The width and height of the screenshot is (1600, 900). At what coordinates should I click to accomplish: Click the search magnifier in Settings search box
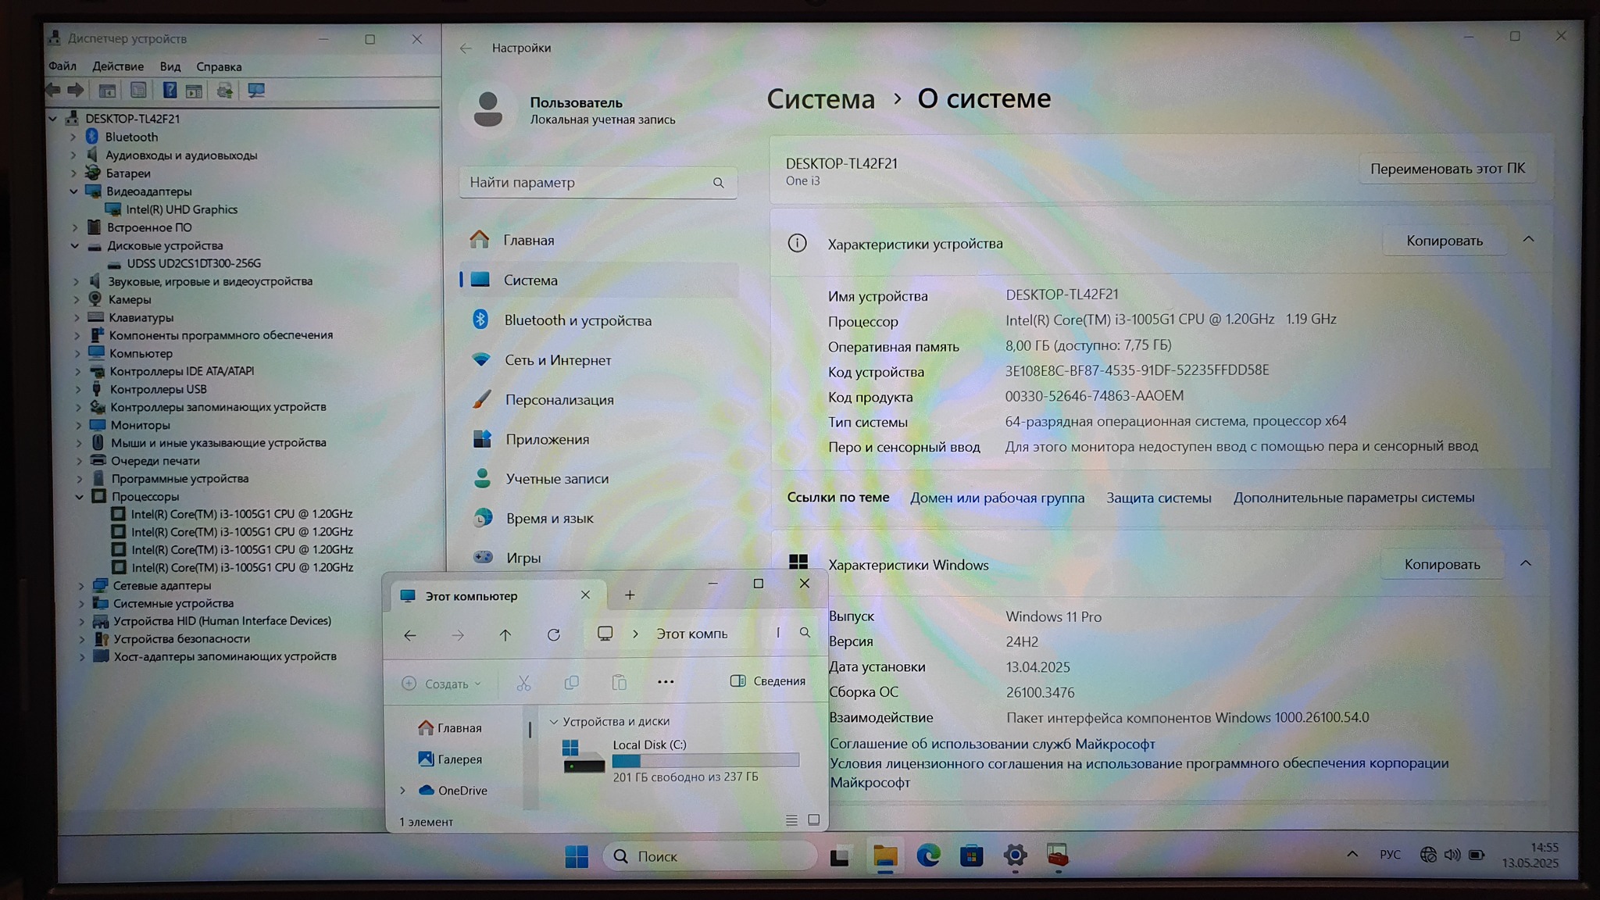[x=718, y=183]
